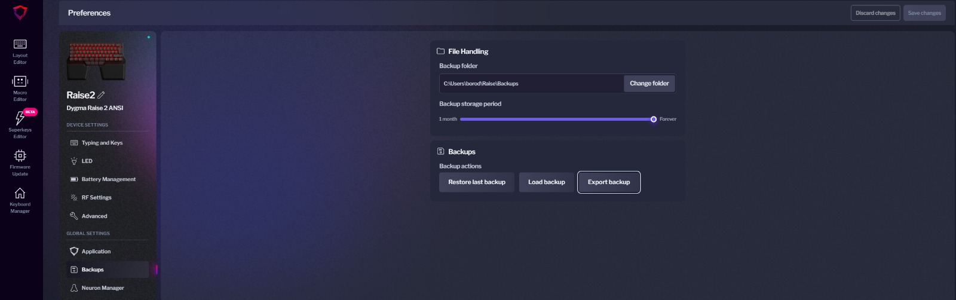
Task: Select the Backups settings item
Action: 108,270
